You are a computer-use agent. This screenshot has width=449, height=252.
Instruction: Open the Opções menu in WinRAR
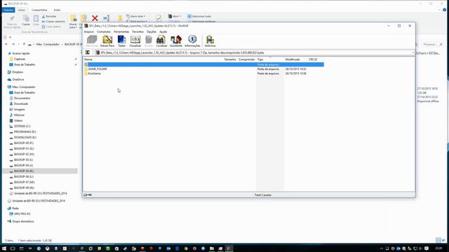(x=152, y=31)
